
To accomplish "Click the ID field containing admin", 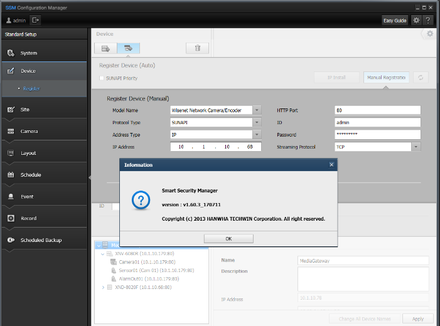I will (377, 122).
